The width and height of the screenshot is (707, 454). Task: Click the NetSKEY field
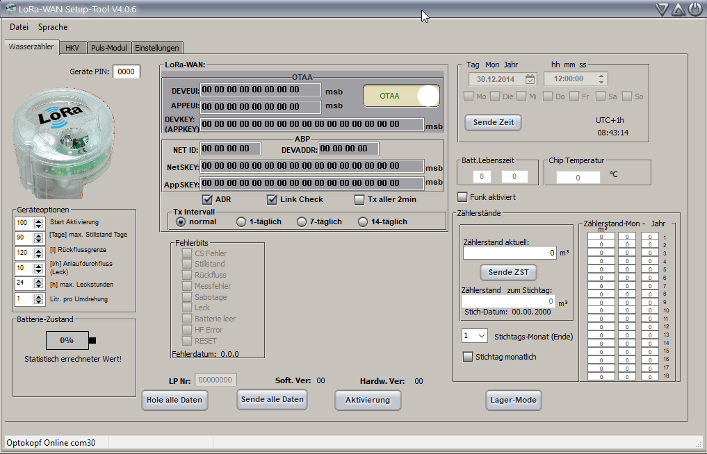pos(312,166)
